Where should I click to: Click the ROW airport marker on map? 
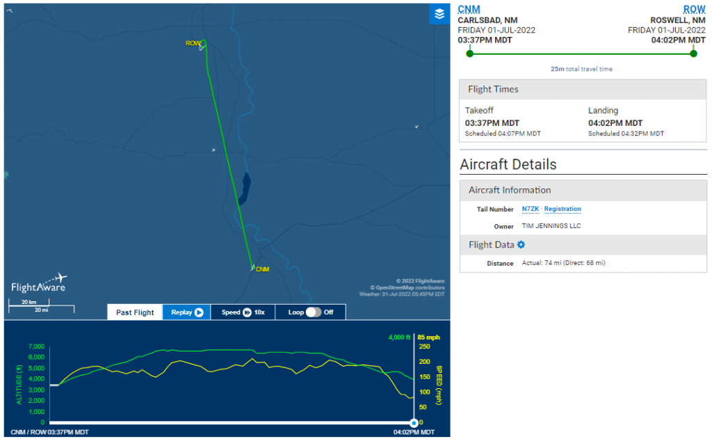point(202,45)
